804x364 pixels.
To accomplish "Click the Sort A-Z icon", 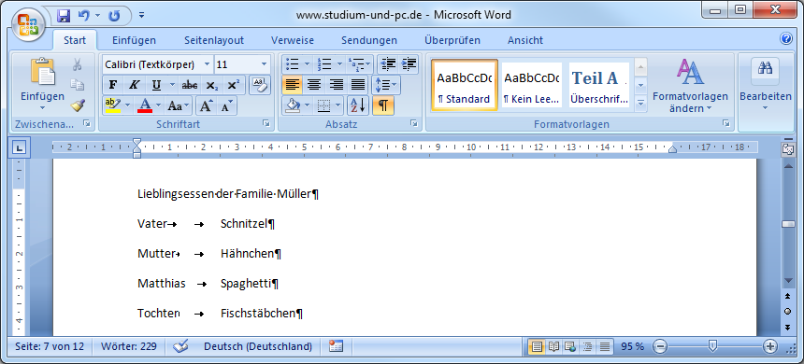I will pyautogui.click(x=358, y=105).
